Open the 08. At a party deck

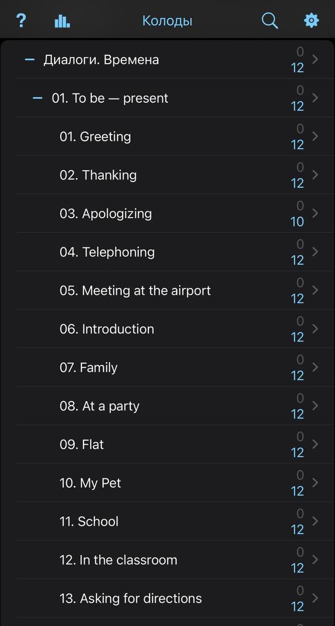[x=99, y=406]
